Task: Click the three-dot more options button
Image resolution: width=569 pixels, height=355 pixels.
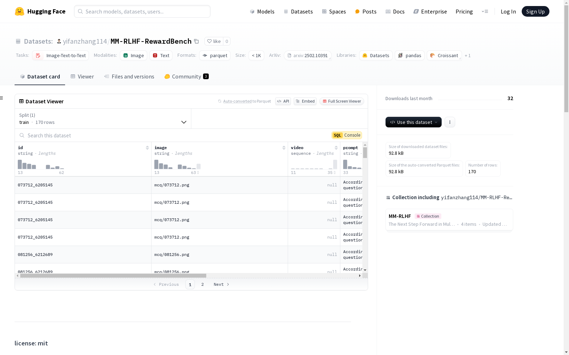Action: [450, 122]
